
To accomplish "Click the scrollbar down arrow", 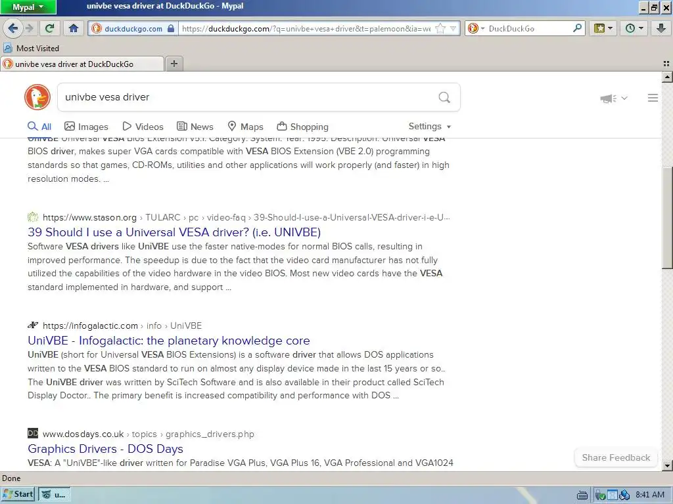I will pyautogui.click(x=667, y=465).
